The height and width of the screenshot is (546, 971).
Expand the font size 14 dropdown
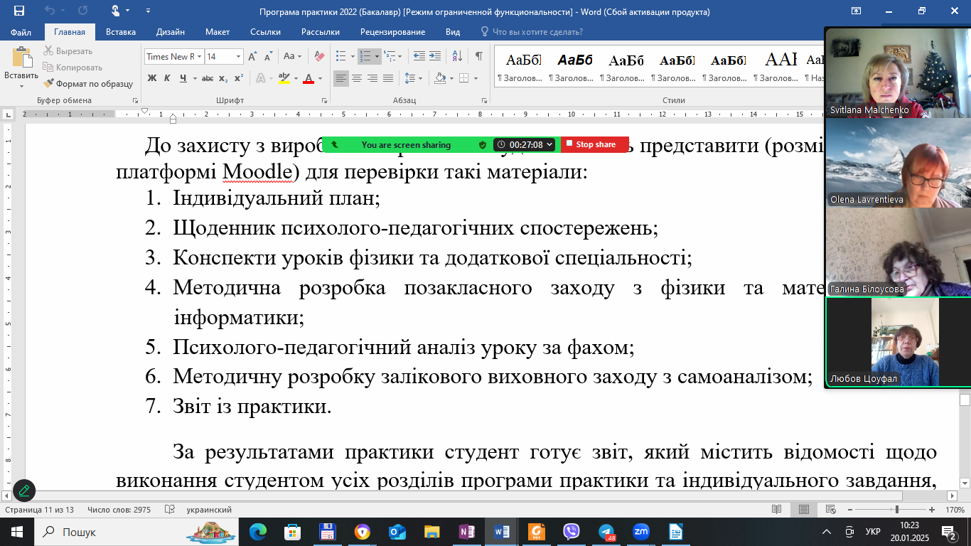coord(238,57)
